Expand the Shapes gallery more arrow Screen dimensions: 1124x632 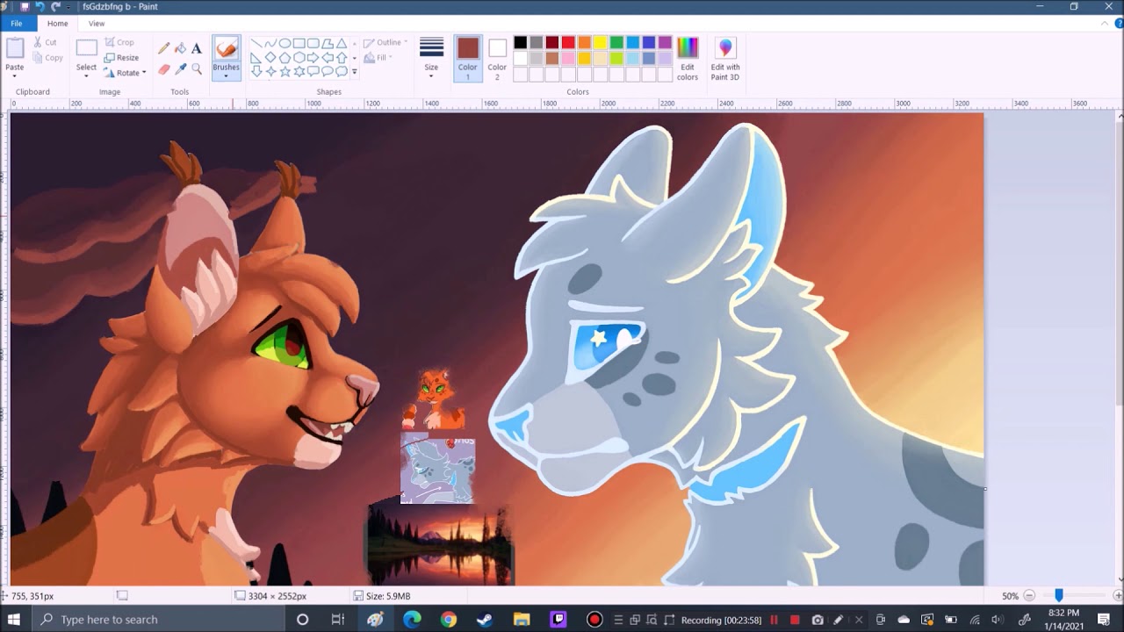(354, 71)
